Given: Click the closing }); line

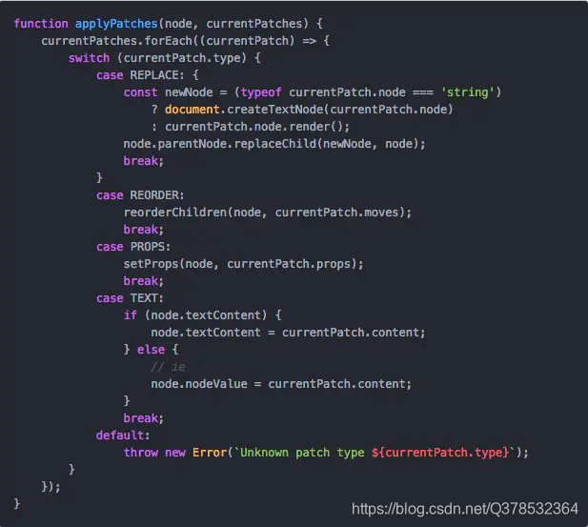Looking at the screenshot, I should pyautogui.click(x=51, y=487).
